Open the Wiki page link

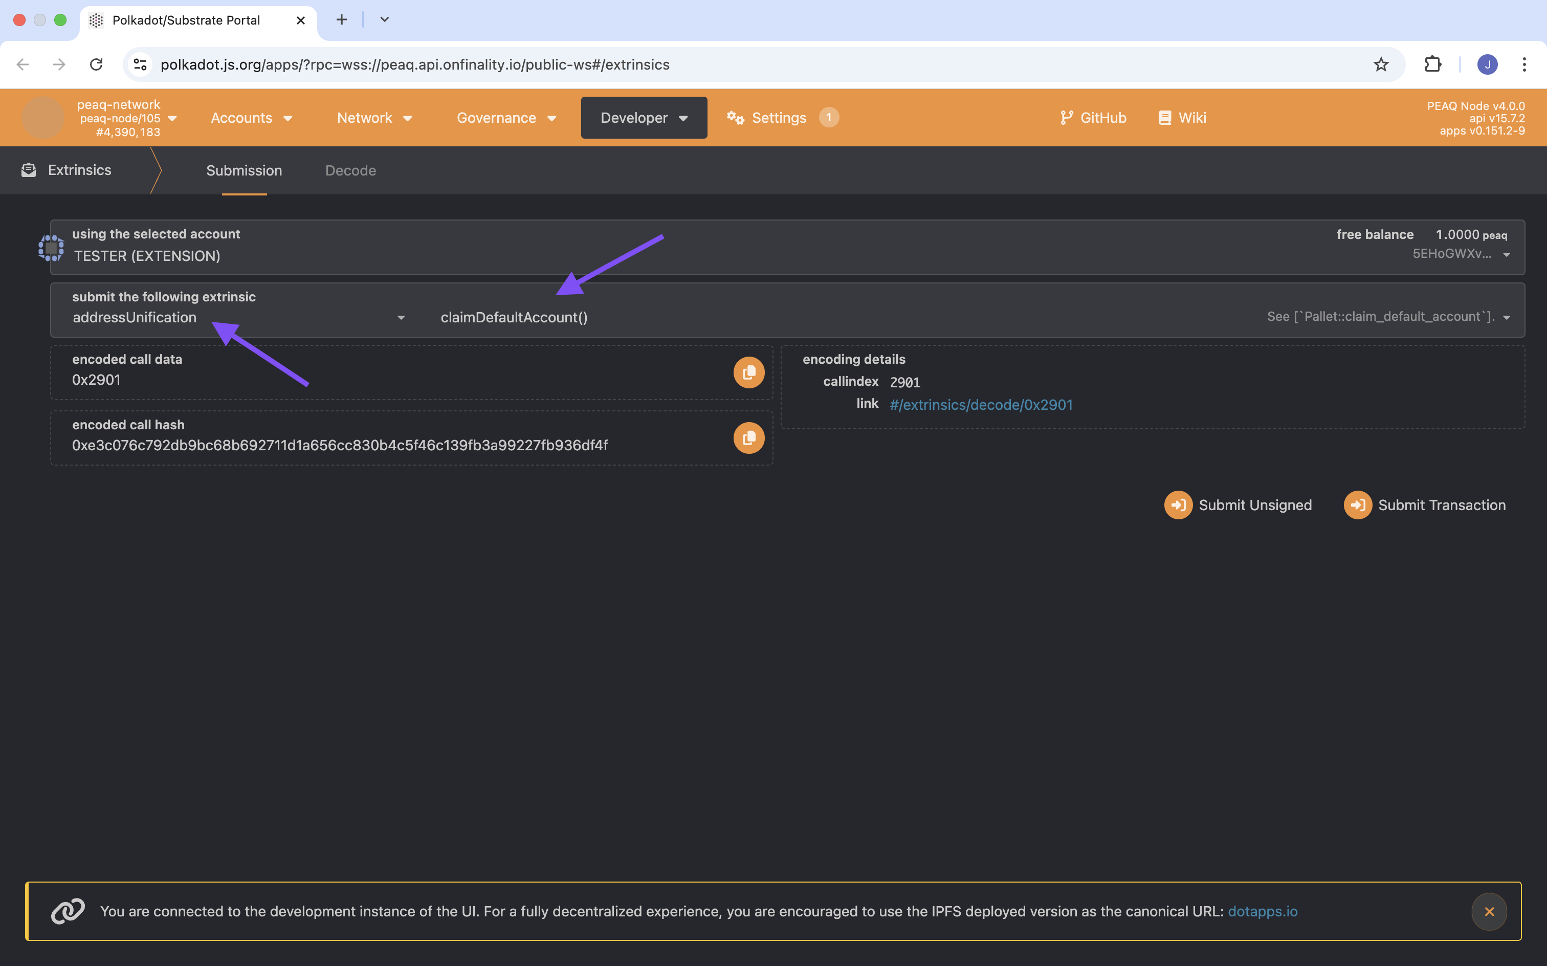coord(1182,118)
